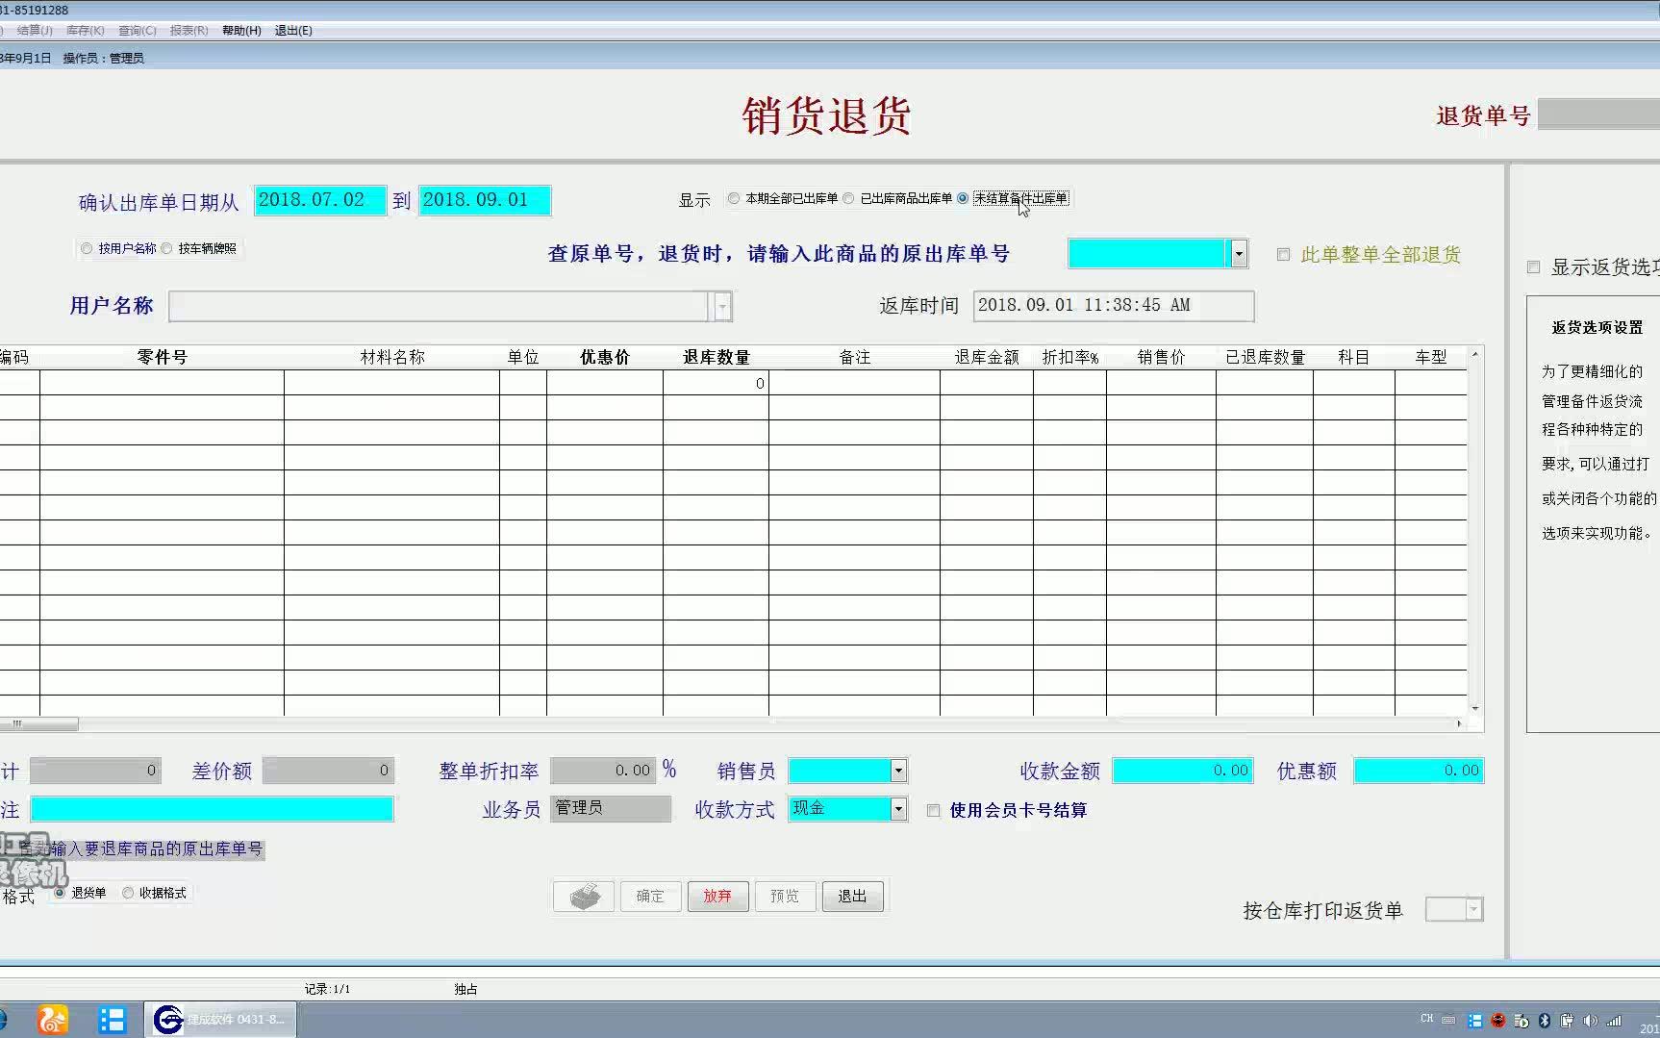Viewport: 1660px width, 1038px height.
Task: Open the 帮助(H) menu
Action: pyautogui.click(x=241, y=31)
